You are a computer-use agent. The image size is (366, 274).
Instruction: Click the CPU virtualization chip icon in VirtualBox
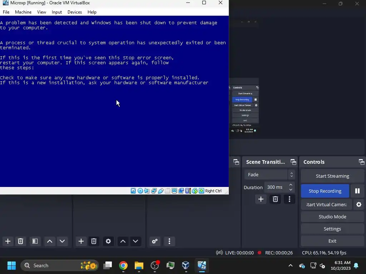pos(188,191)
